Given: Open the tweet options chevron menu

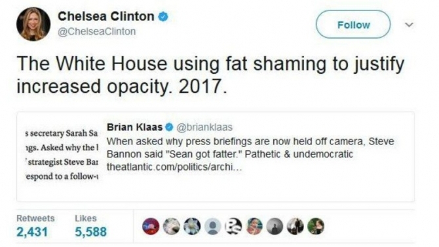Looking at the screenshot, I should tap(409, 25).
